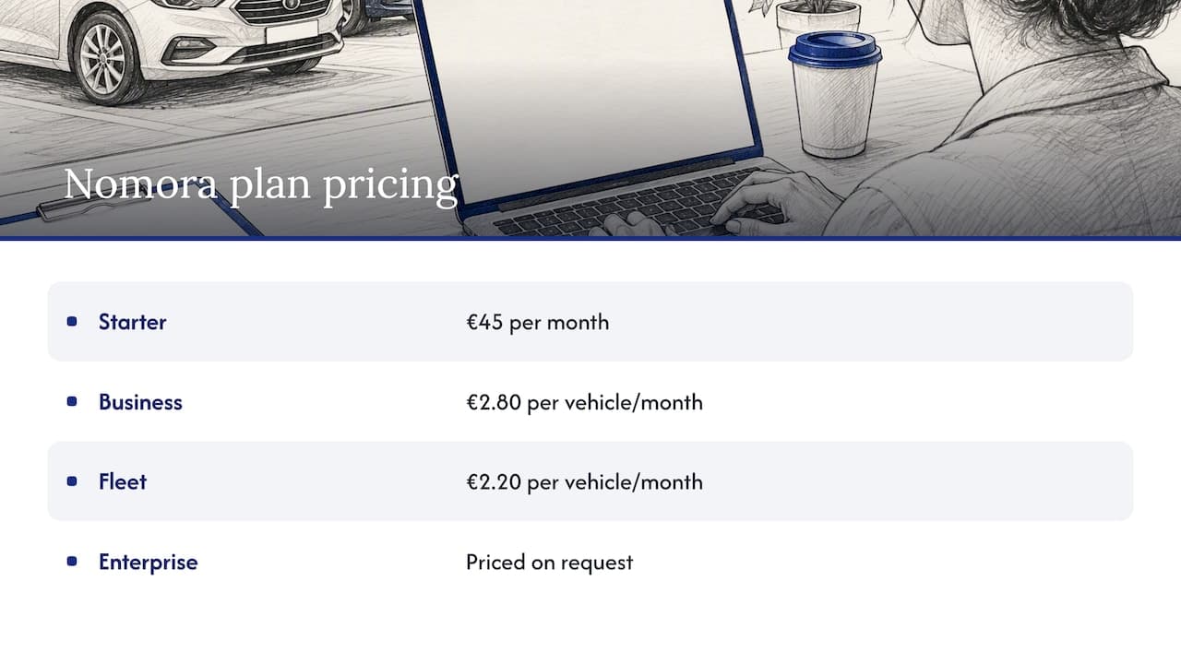Click the bullet beside Business
The image size is (1181, 664).
pos(72,402)
